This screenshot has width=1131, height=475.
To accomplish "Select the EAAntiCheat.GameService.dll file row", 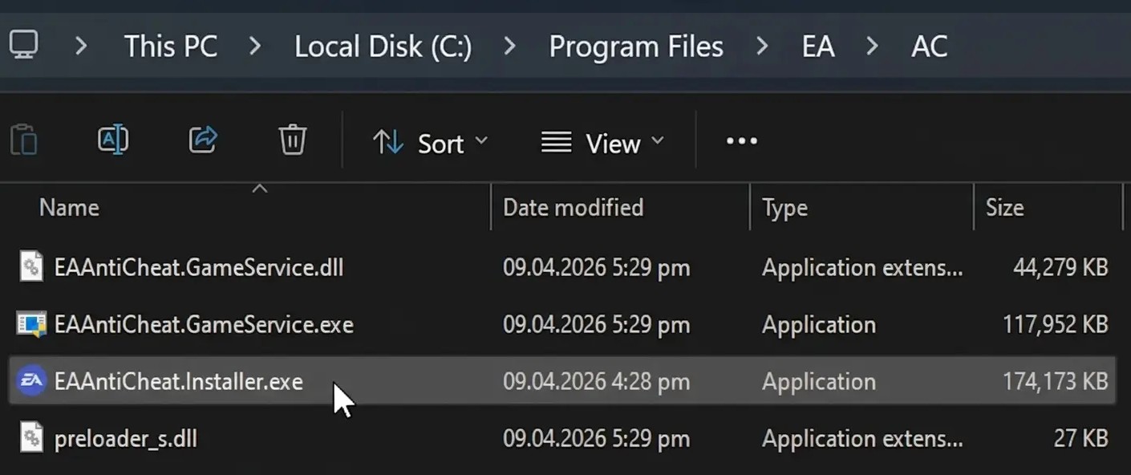I will (563, 266).
